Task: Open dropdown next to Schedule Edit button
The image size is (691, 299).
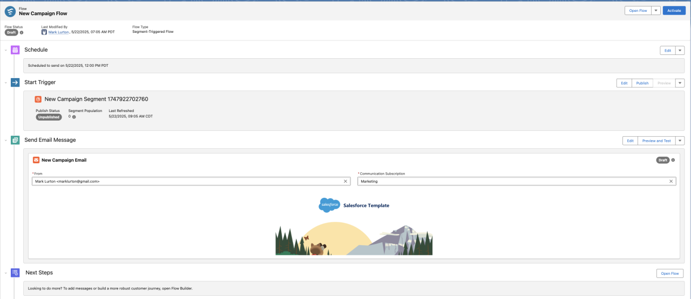Action: [x=680, y=50]
